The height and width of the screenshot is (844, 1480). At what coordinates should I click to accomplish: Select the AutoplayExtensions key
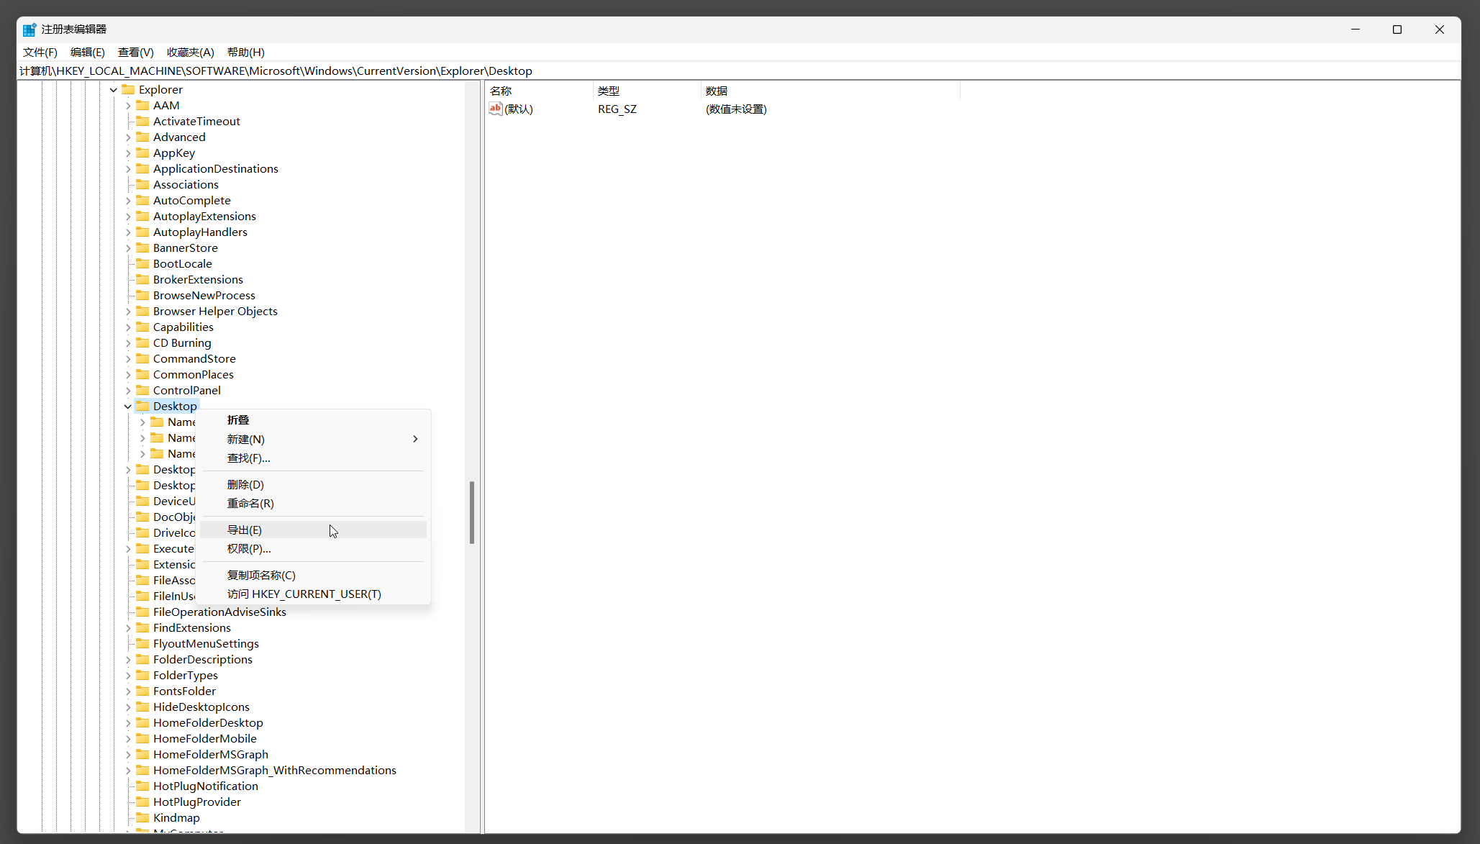pyautogui.click(x=204, y=217)
